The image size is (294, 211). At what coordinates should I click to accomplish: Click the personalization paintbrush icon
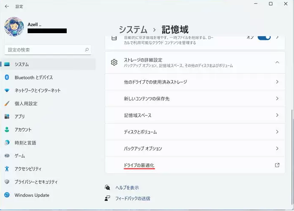coord(7,103)
